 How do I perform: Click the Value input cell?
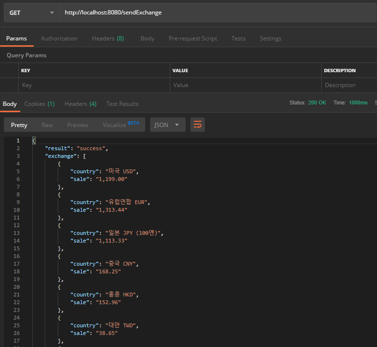pos(245,85)
